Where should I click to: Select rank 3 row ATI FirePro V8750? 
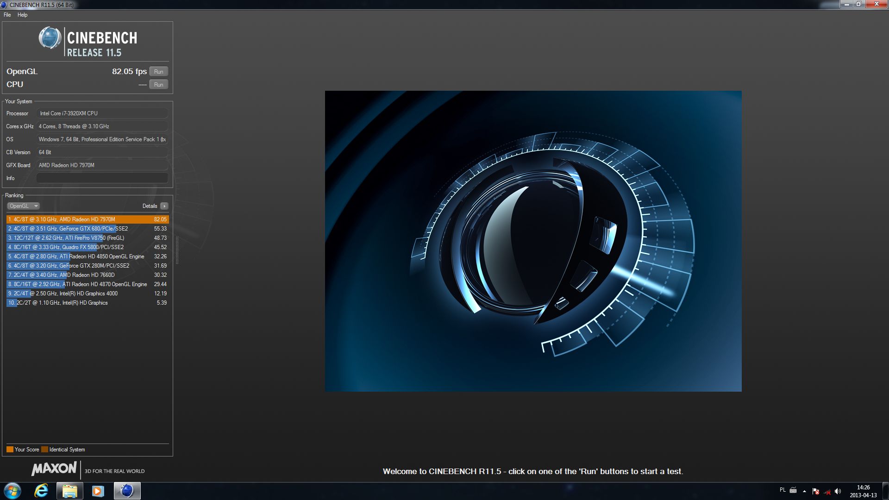88,238
